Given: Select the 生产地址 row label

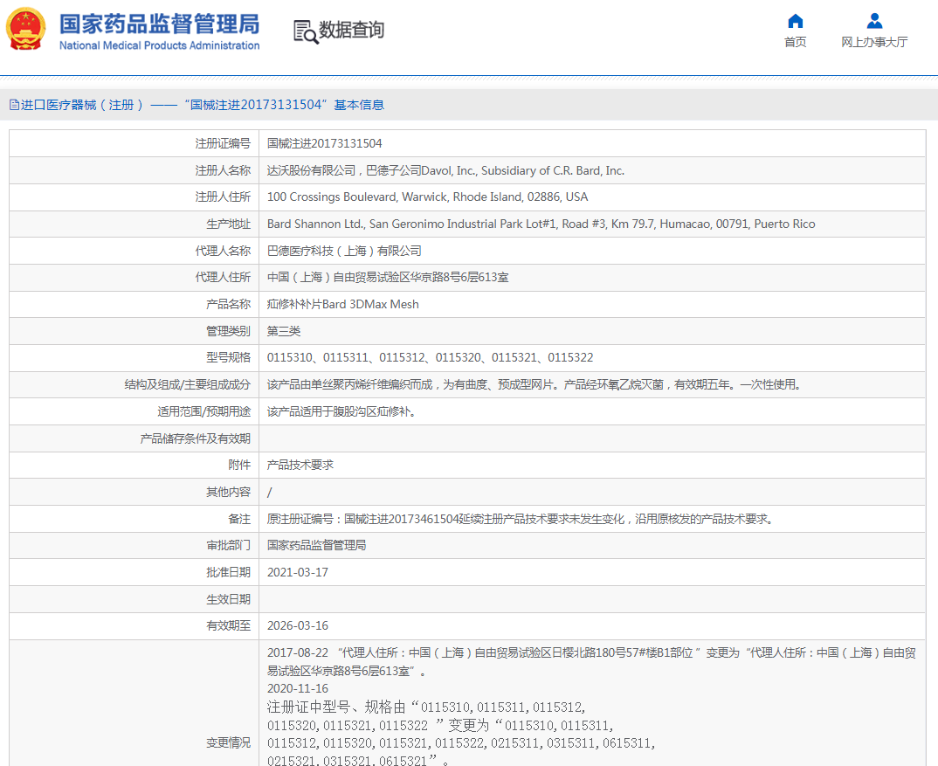Looking at the screenshot, I should pos(228,224).
